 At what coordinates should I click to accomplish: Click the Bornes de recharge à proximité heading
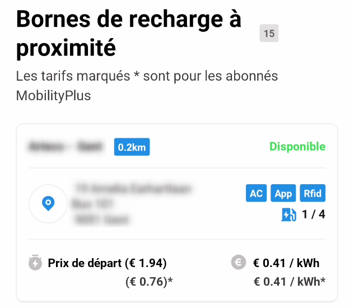[129, 34]
